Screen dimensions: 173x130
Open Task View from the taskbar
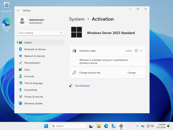tap(91, 126)
